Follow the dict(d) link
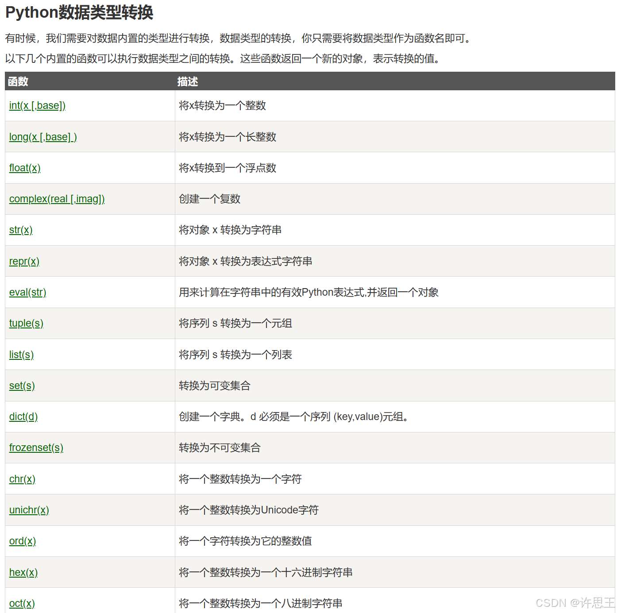This screenshot has height=613, width=617. pyautogui.click(x=23, y=416)
